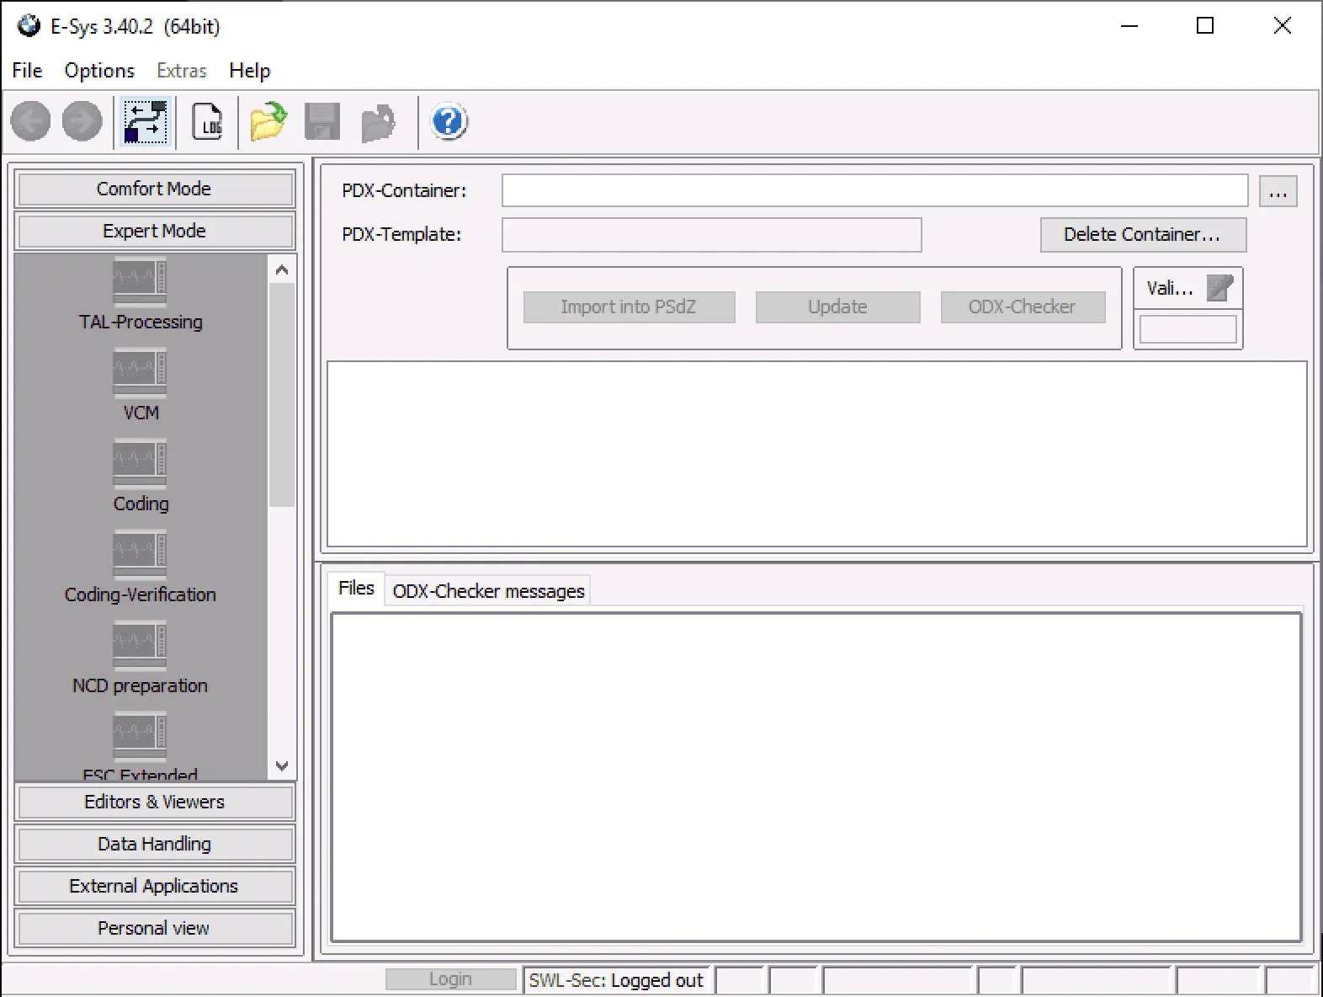The height and width of the screenshot is (997, 1323).
Task: Open the Help menu
Action: point(250,71)
